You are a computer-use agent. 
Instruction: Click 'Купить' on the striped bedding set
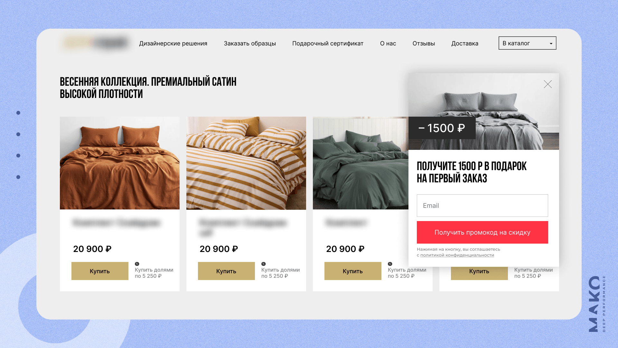point(226,271)
